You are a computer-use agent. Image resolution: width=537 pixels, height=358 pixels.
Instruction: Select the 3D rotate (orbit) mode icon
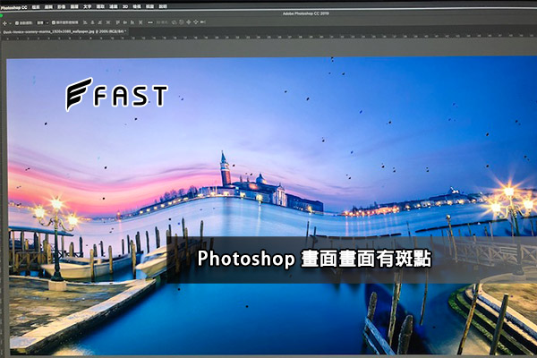pos(174,22)
